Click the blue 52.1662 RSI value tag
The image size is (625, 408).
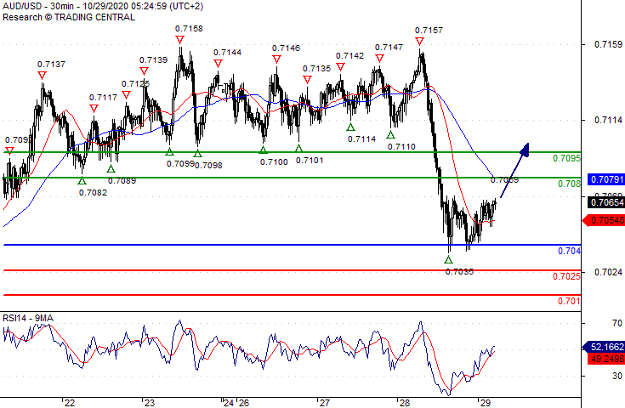pyautogui.click(x=604, y=347)
